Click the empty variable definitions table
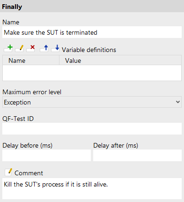Image resolution: width=184 pixels, height=202 pixels. [x=92, y=73]
